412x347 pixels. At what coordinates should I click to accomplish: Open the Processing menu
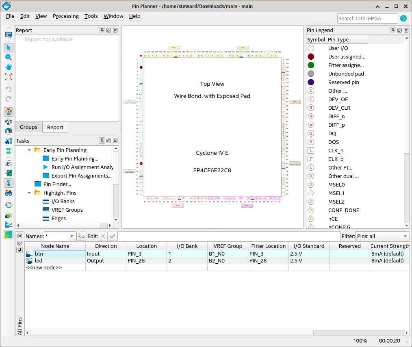point(66,16)
